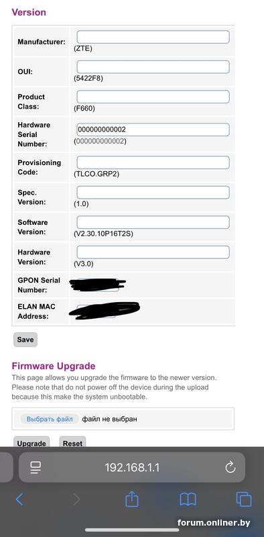Focus the Software Version input field
This screenshot has width=264, height=537.
click(153, 222)
